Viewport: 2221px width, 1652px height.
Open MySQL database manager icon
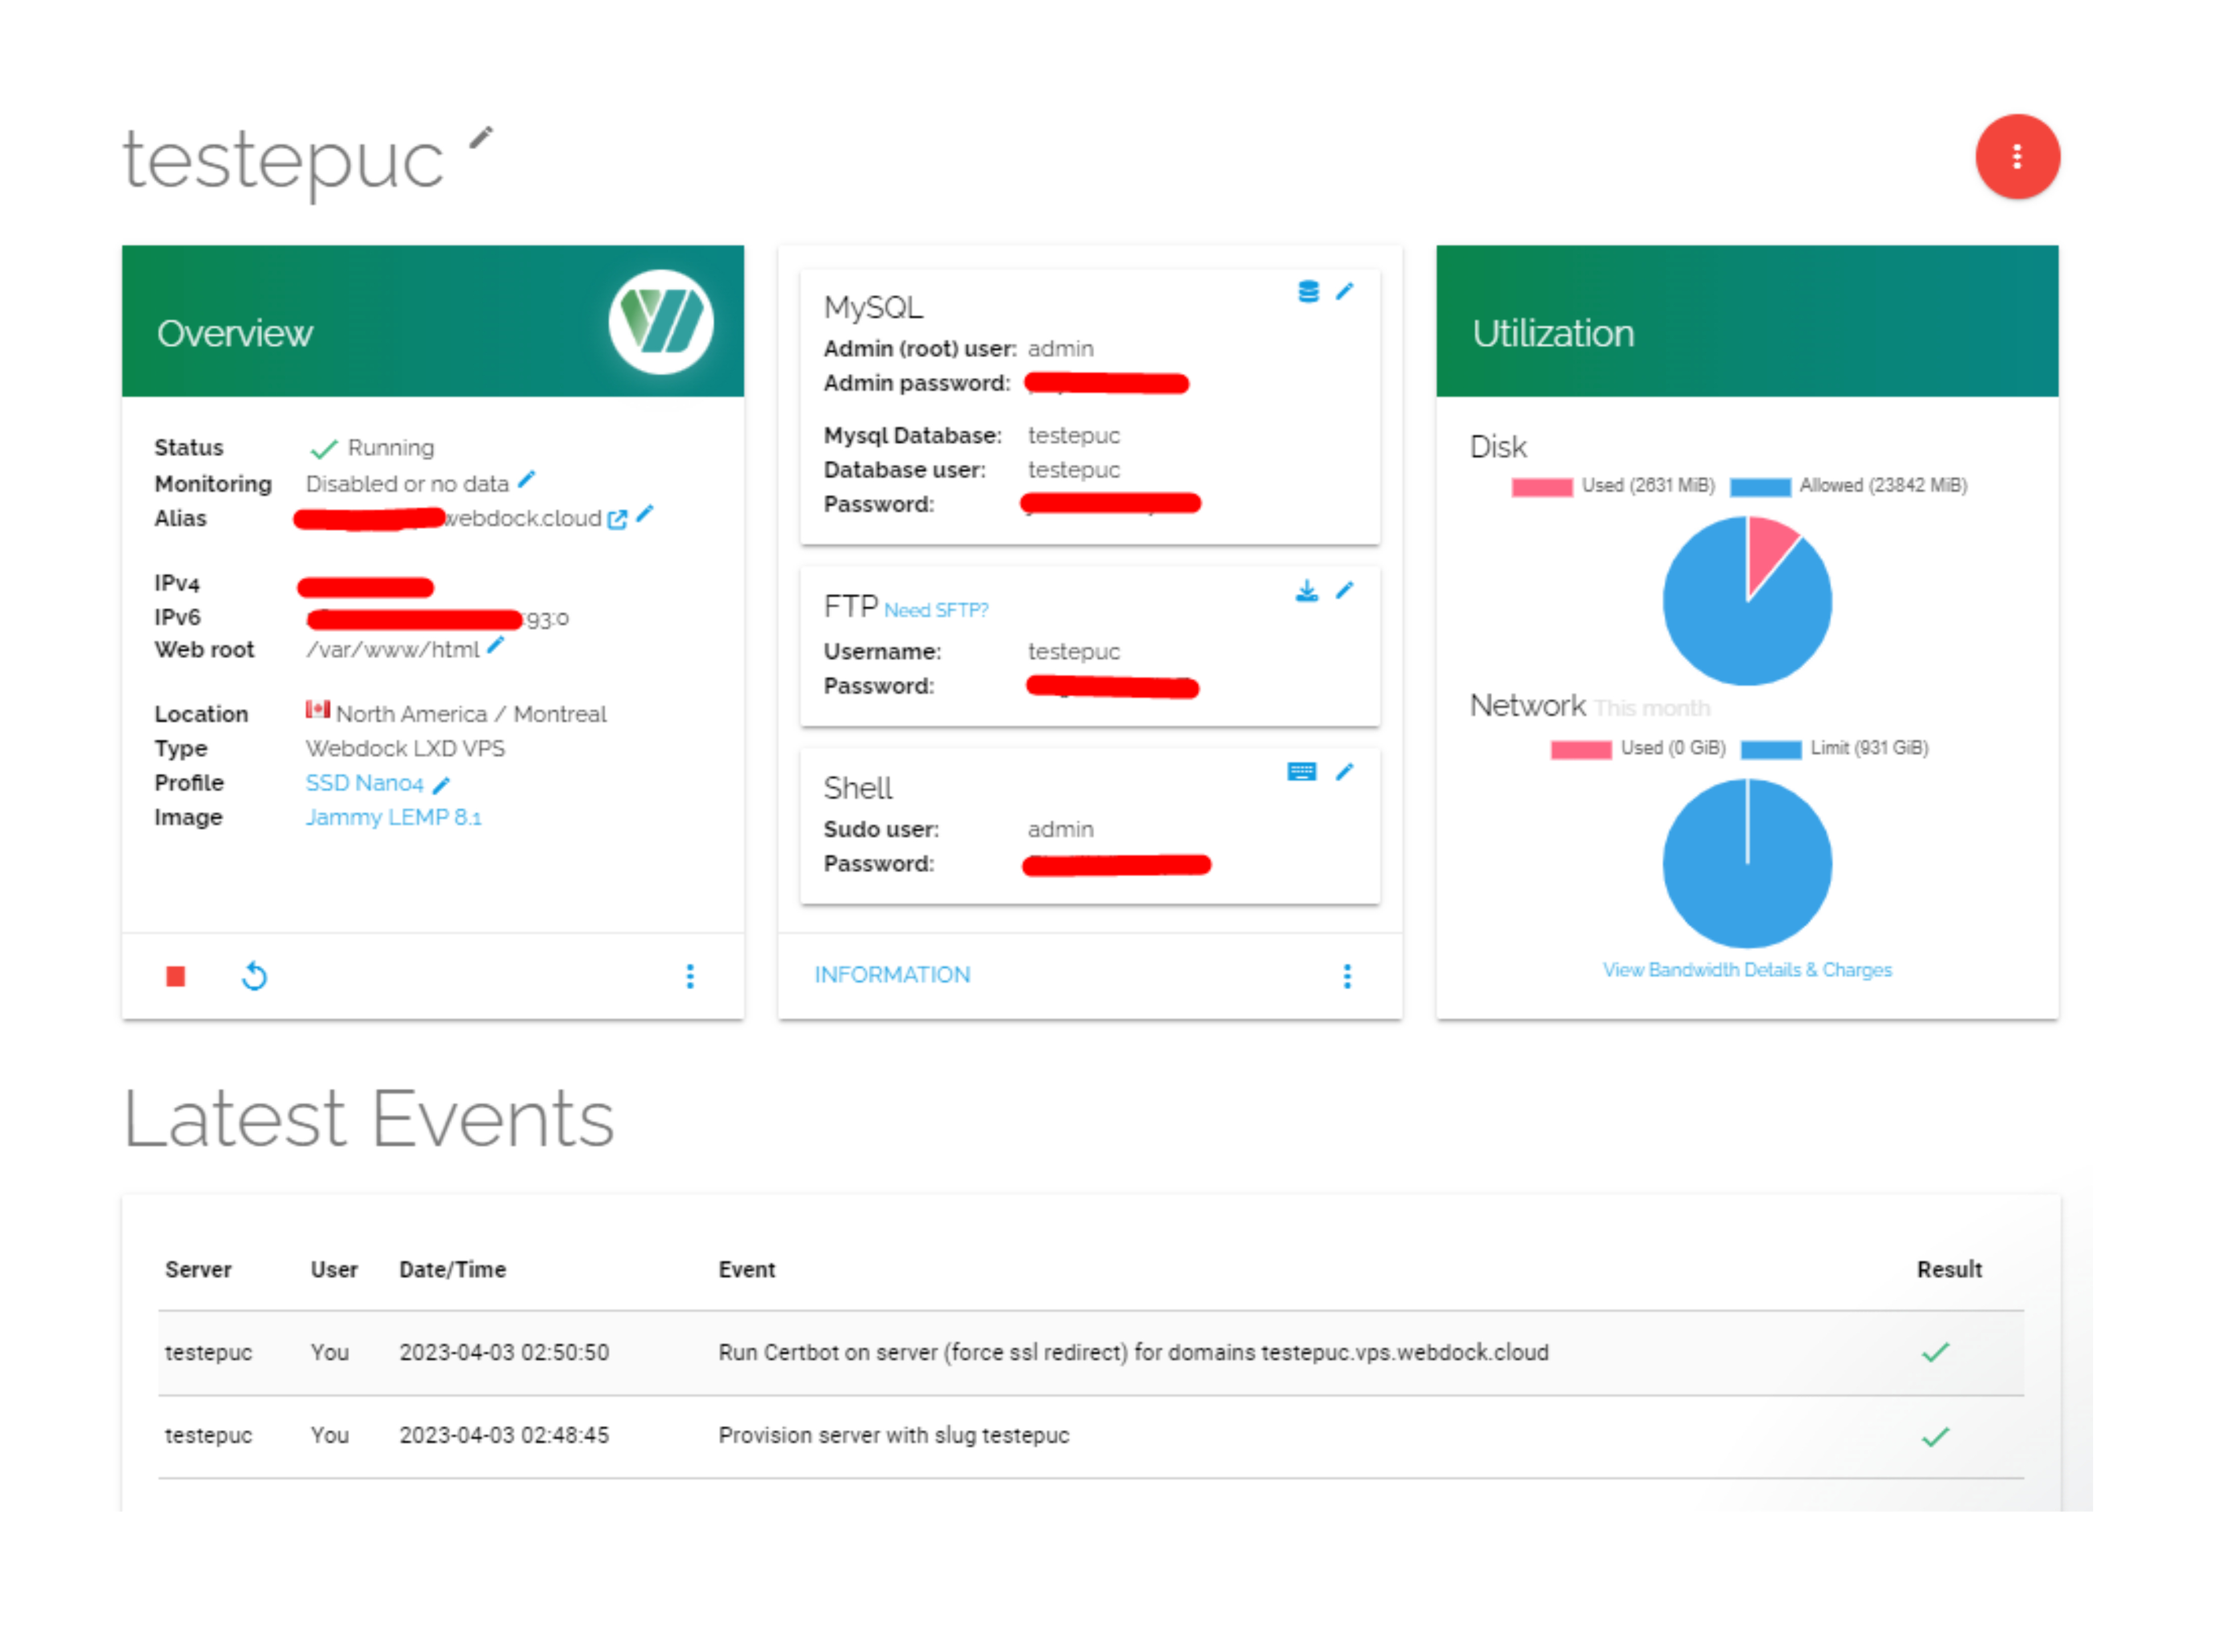coord(1308,291)
